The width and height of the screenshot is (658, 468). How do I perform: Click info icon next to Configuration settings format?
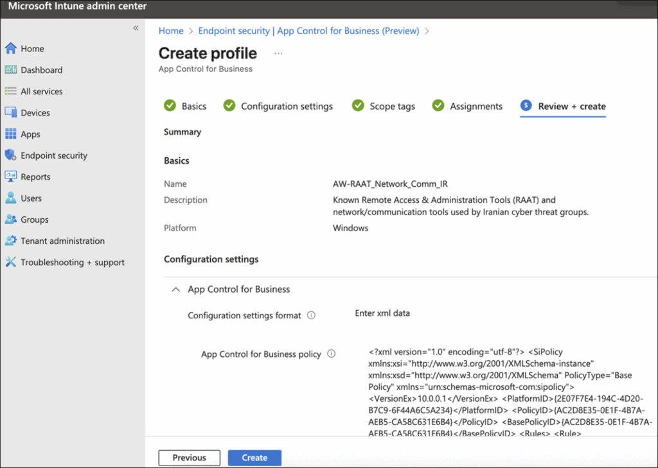pyautogui.click(x=312, y=315)
